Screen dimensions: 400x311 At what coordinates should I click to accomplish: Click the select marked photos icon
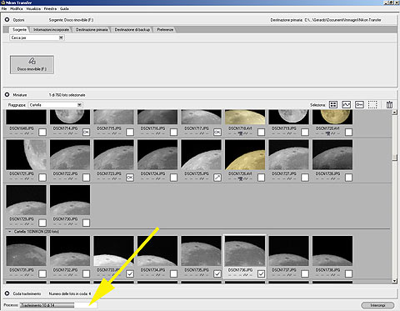click(x=346, y=105)
